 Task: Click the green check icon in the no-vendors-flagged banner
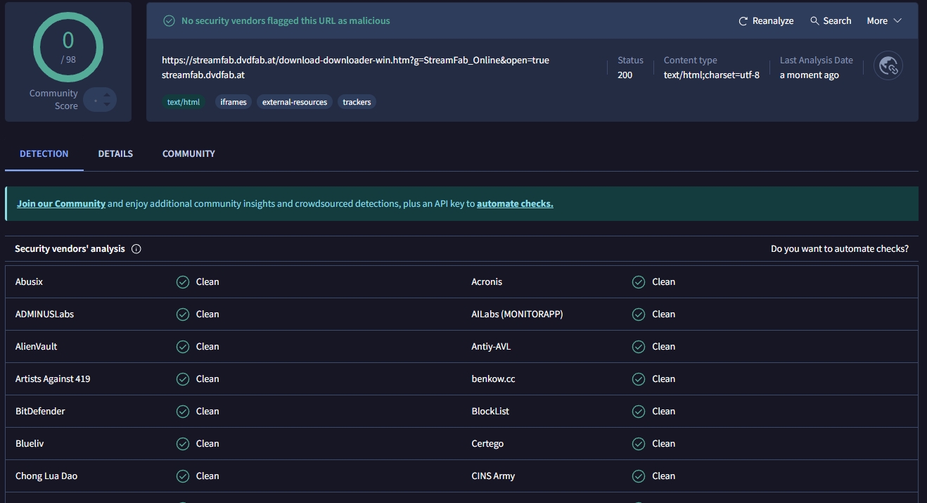tap(169, 21)
